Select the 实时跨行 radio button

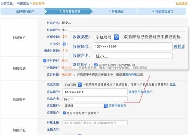45,61
